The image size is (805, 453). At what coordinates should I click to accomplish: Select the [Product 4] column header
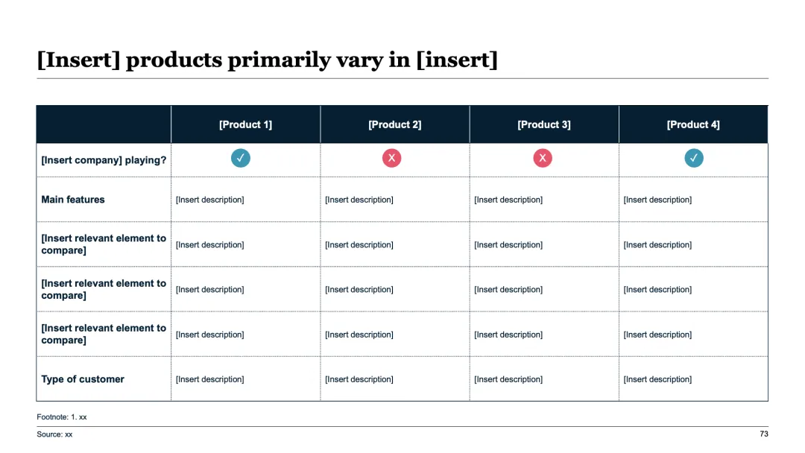click(693, 124)
